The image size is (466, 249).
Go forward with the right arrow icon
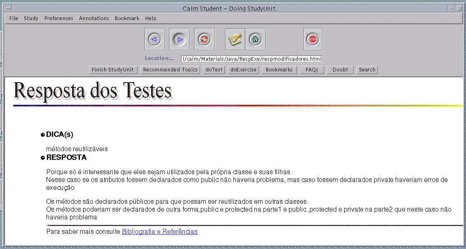(179, 39)
